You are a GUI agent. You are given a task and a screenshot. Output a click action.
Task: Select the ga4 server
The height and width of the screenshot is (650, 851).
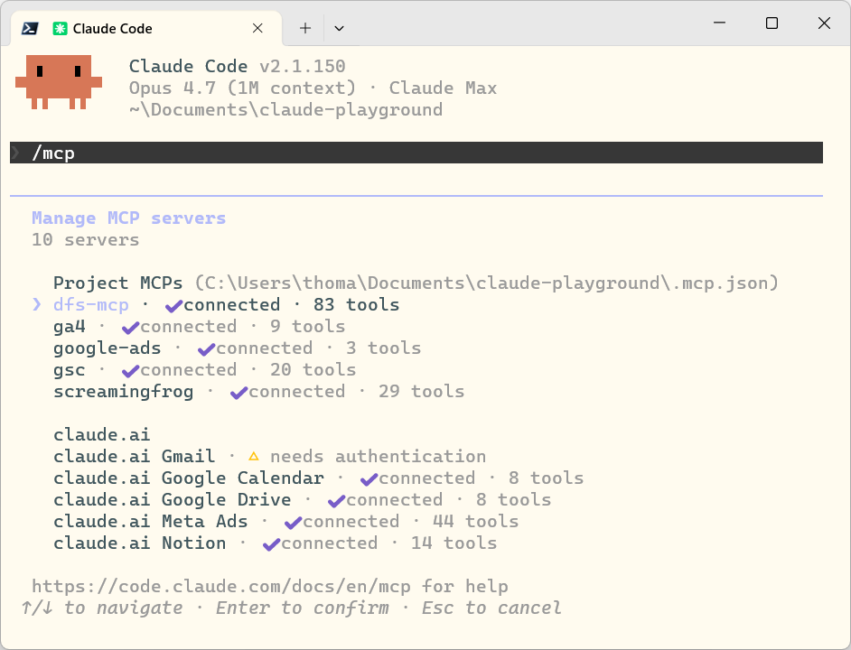70,326
